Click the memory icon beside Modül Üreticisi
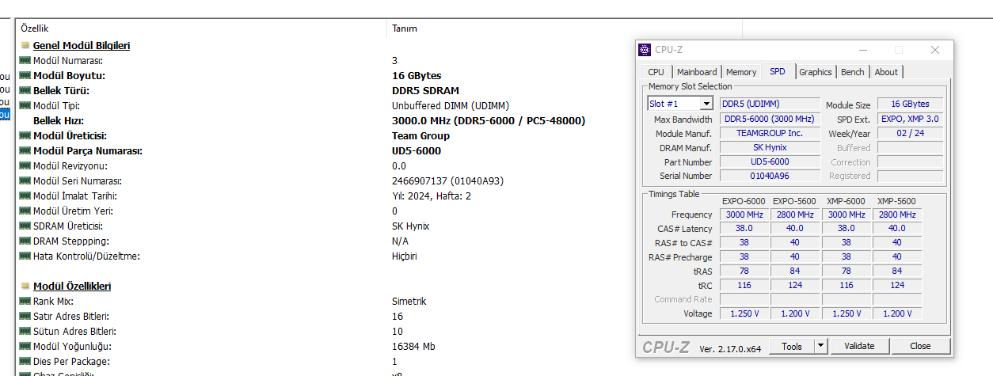This screenshot has height=376, width=993. coord(25,135)
